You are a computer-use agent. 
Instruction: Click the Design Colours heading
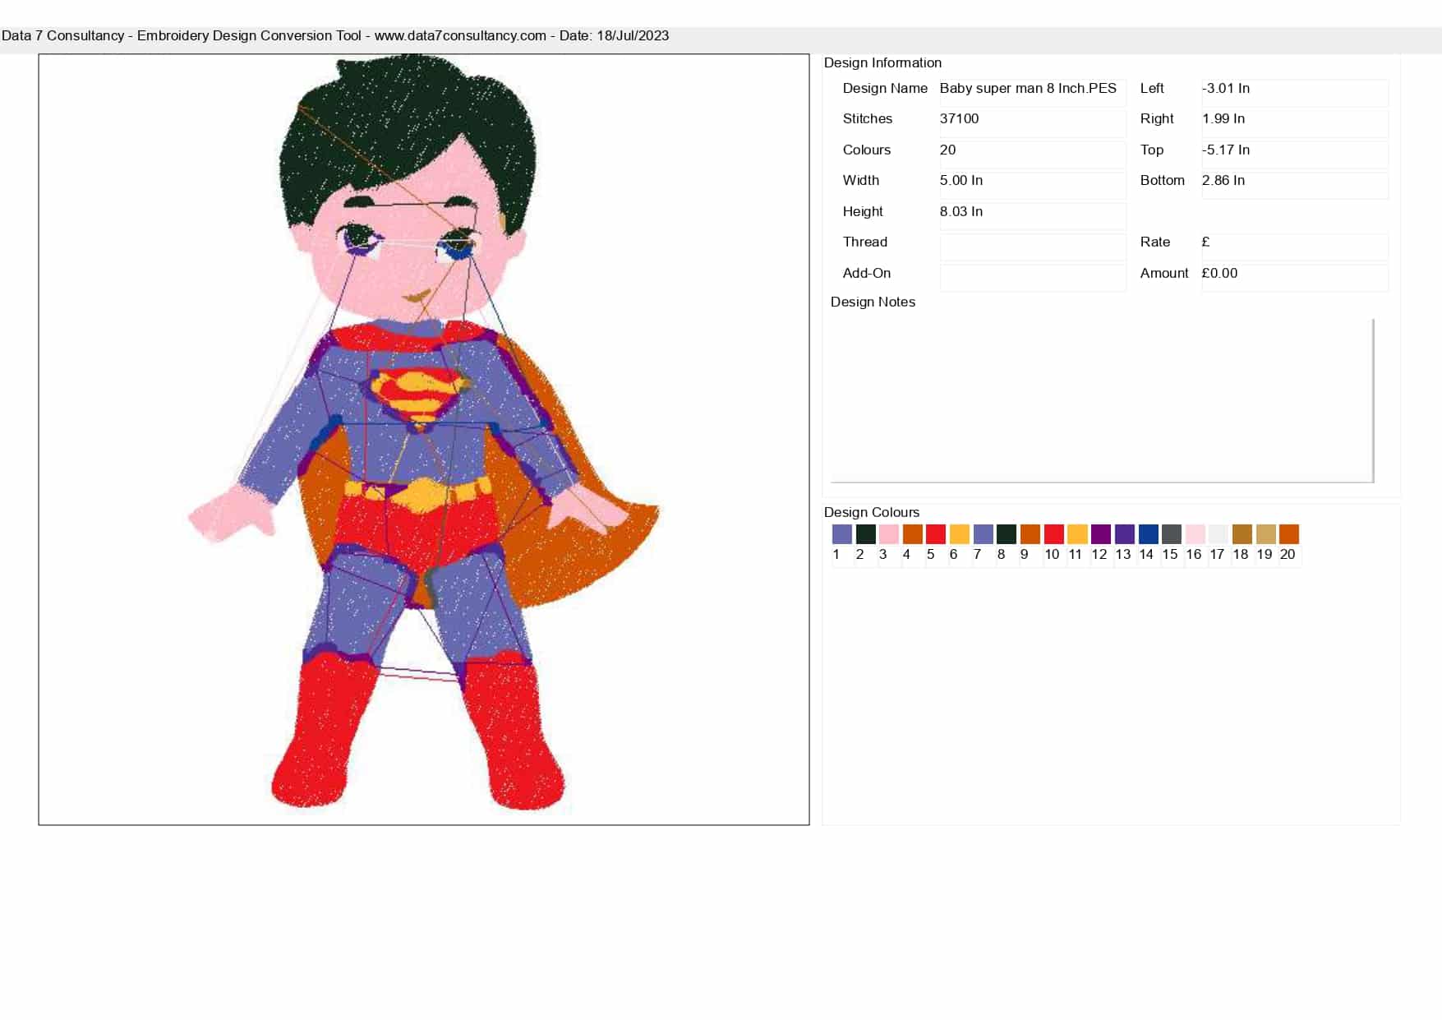872,512
